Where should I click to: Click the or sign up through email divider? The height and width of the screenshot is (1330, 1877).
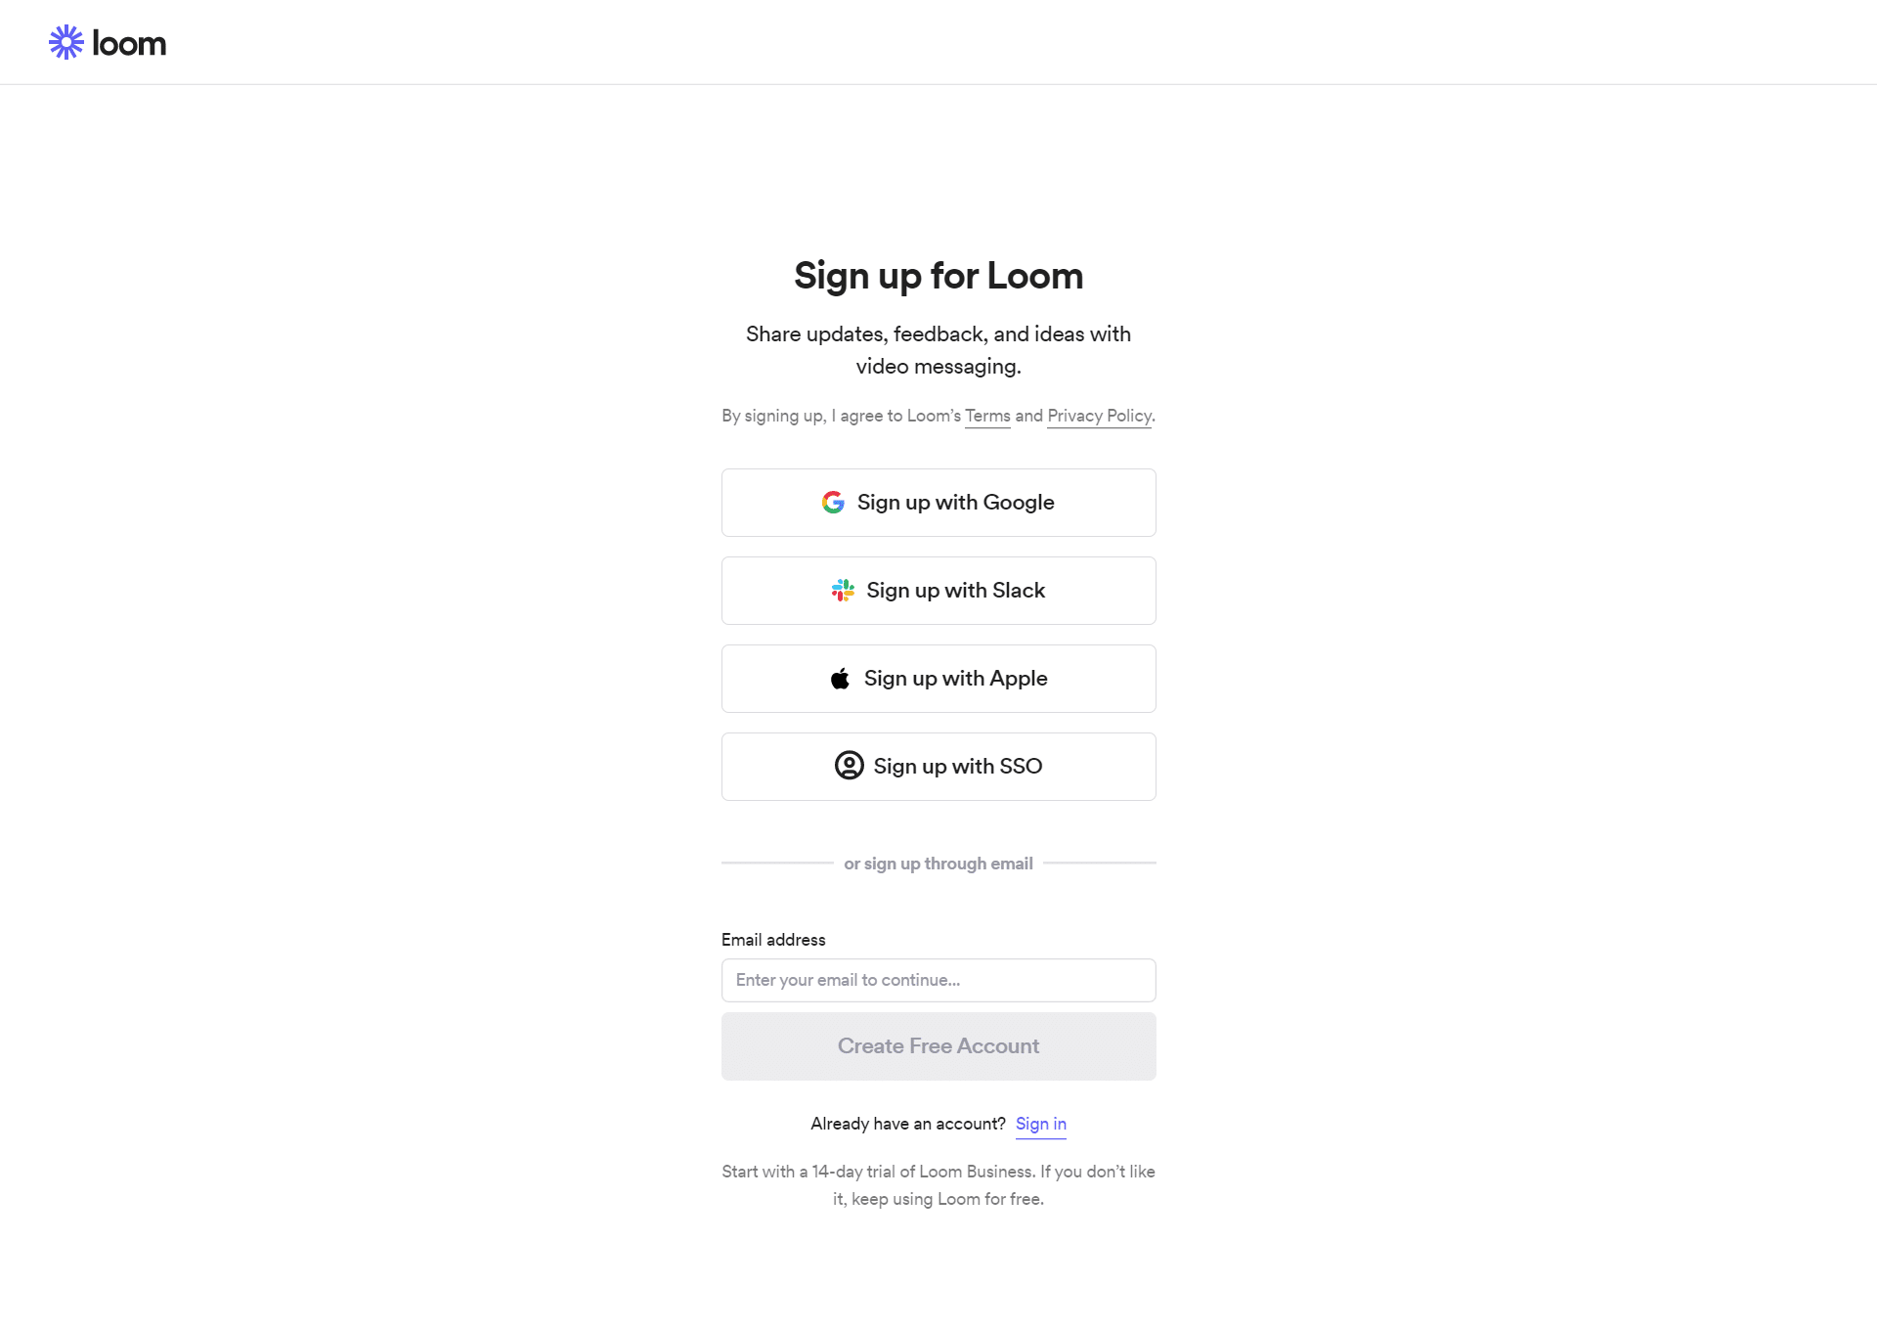coord(938,864)
